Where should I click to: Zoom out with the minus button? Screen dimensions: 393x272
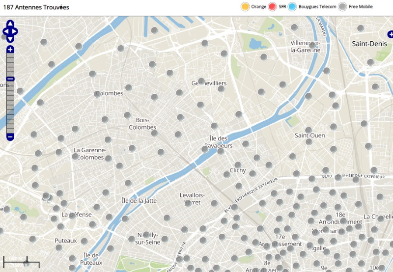(x=10, y=136)
